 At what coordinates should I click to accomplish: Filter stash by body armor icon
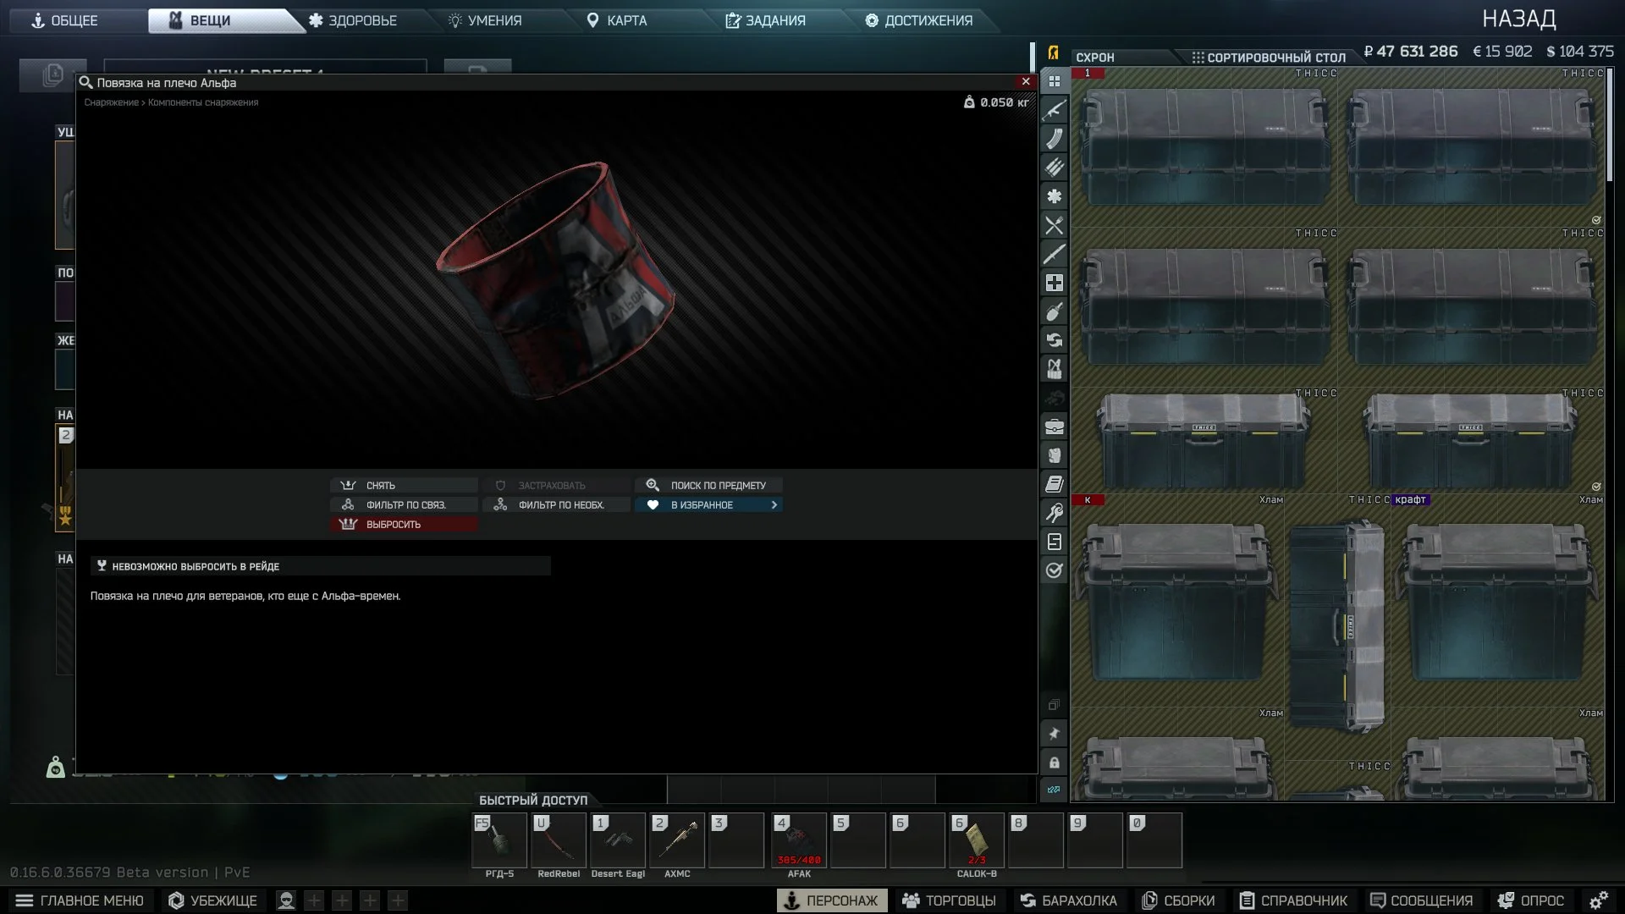[1054, 455]
